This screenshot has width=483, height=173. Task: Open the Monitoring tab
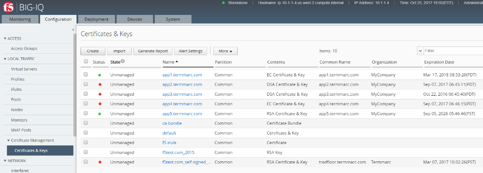point(20,19)
